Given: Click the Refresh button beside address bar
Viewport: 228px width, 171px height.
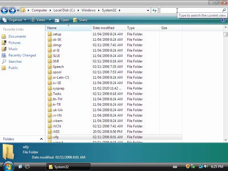Looking at the screenshot, I should (154, 10).
